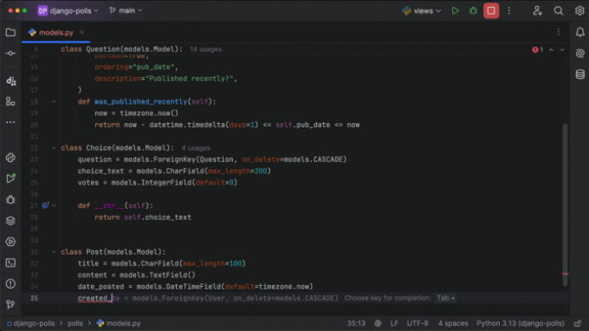Open the Database tool window
The height and width of the screenshot is (331, 589).
pyautogui.click(x=579, y=75)
